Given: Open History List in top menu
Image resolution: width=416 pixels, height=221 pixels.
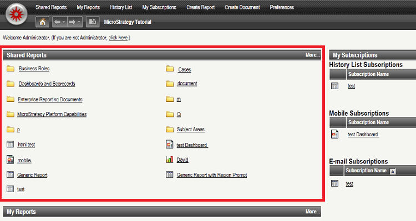Looking at the screenshot, I should click(x=121, y=7).
